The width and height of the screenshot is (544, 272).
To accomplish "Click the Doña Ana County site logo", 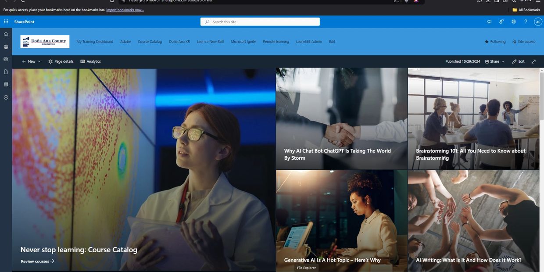I will (45, 42).
